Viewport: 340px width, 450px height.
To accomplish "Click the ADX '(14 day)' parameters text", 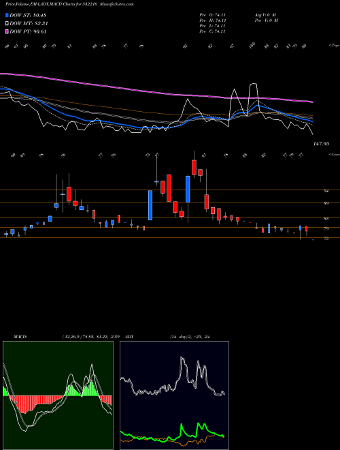I will [179, 337].
